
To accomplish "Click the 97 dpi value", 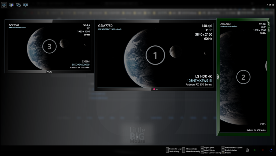I will 263,24.
